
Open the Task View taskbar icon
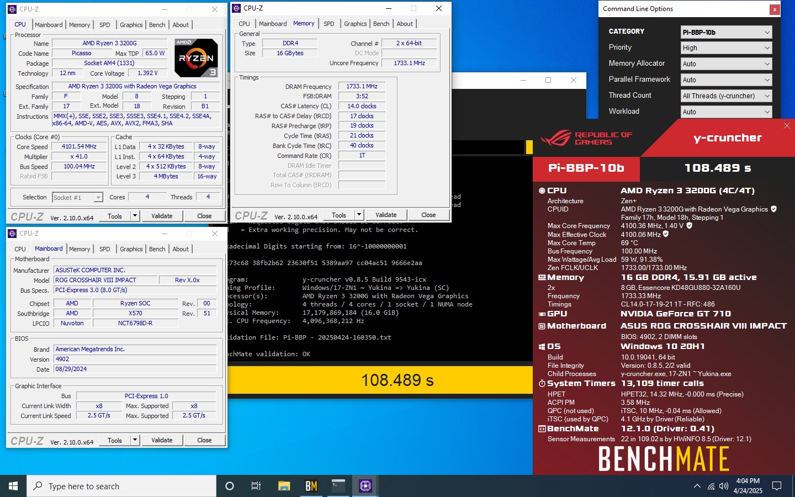(256, 486)
